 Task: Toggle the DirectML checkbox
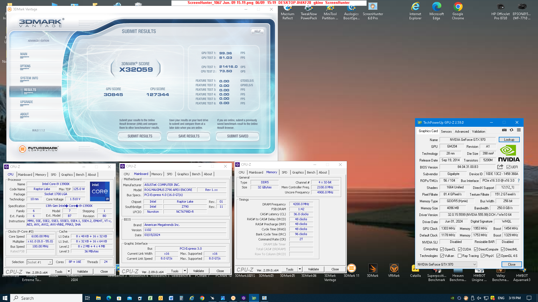pos(503,249)
